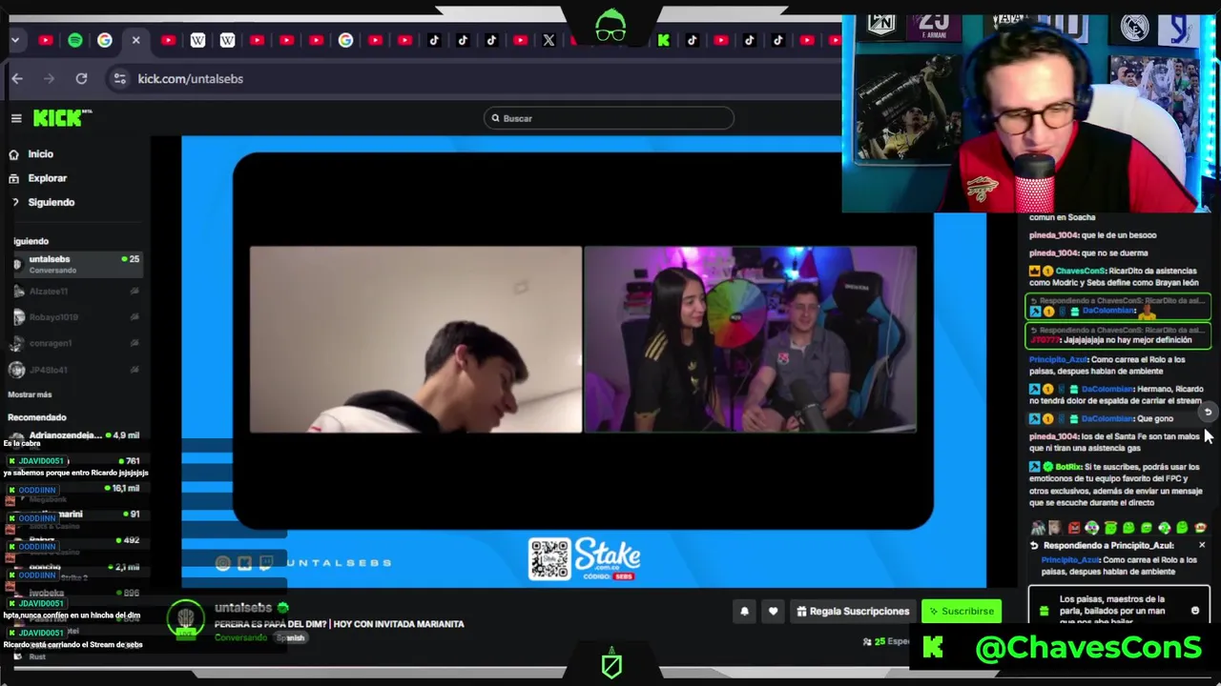This screenshot has height=686, width=1221.
Task: Open offline channel conragen1
Action: (x=76, y=343)
